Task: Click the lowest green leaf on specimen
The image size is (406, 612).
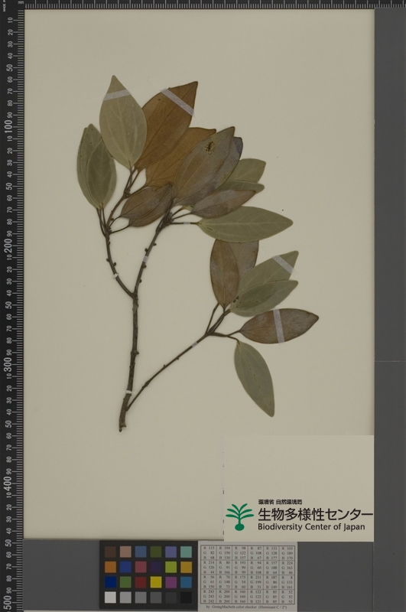Action: pyautogui.click(x=255, y=378)
